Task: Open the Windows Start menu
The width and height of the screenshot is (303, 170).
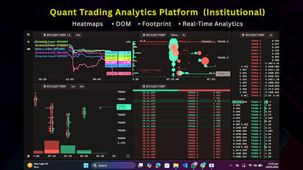Action: point(86,166)
